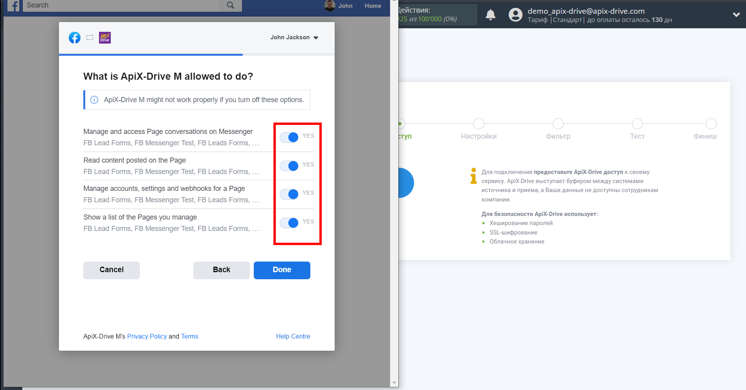Select the Настройки step
Viewport: 746px width, 390px height.
tap(479, 136)
